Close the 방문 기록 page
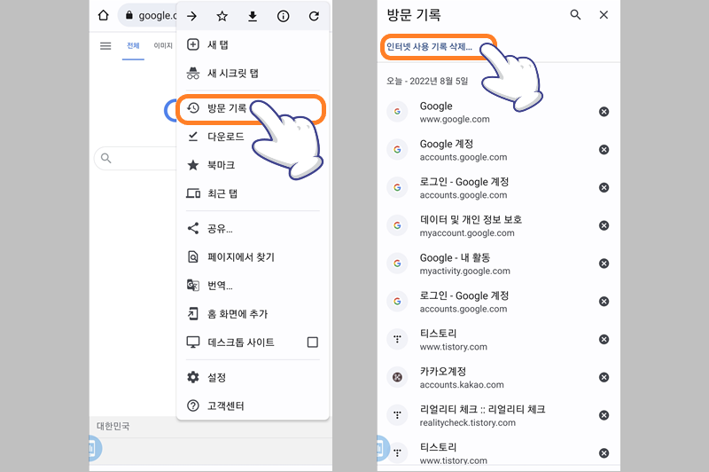Image resolution: width=709 pixels, height=472 pixels. click(x=604, y=15)
